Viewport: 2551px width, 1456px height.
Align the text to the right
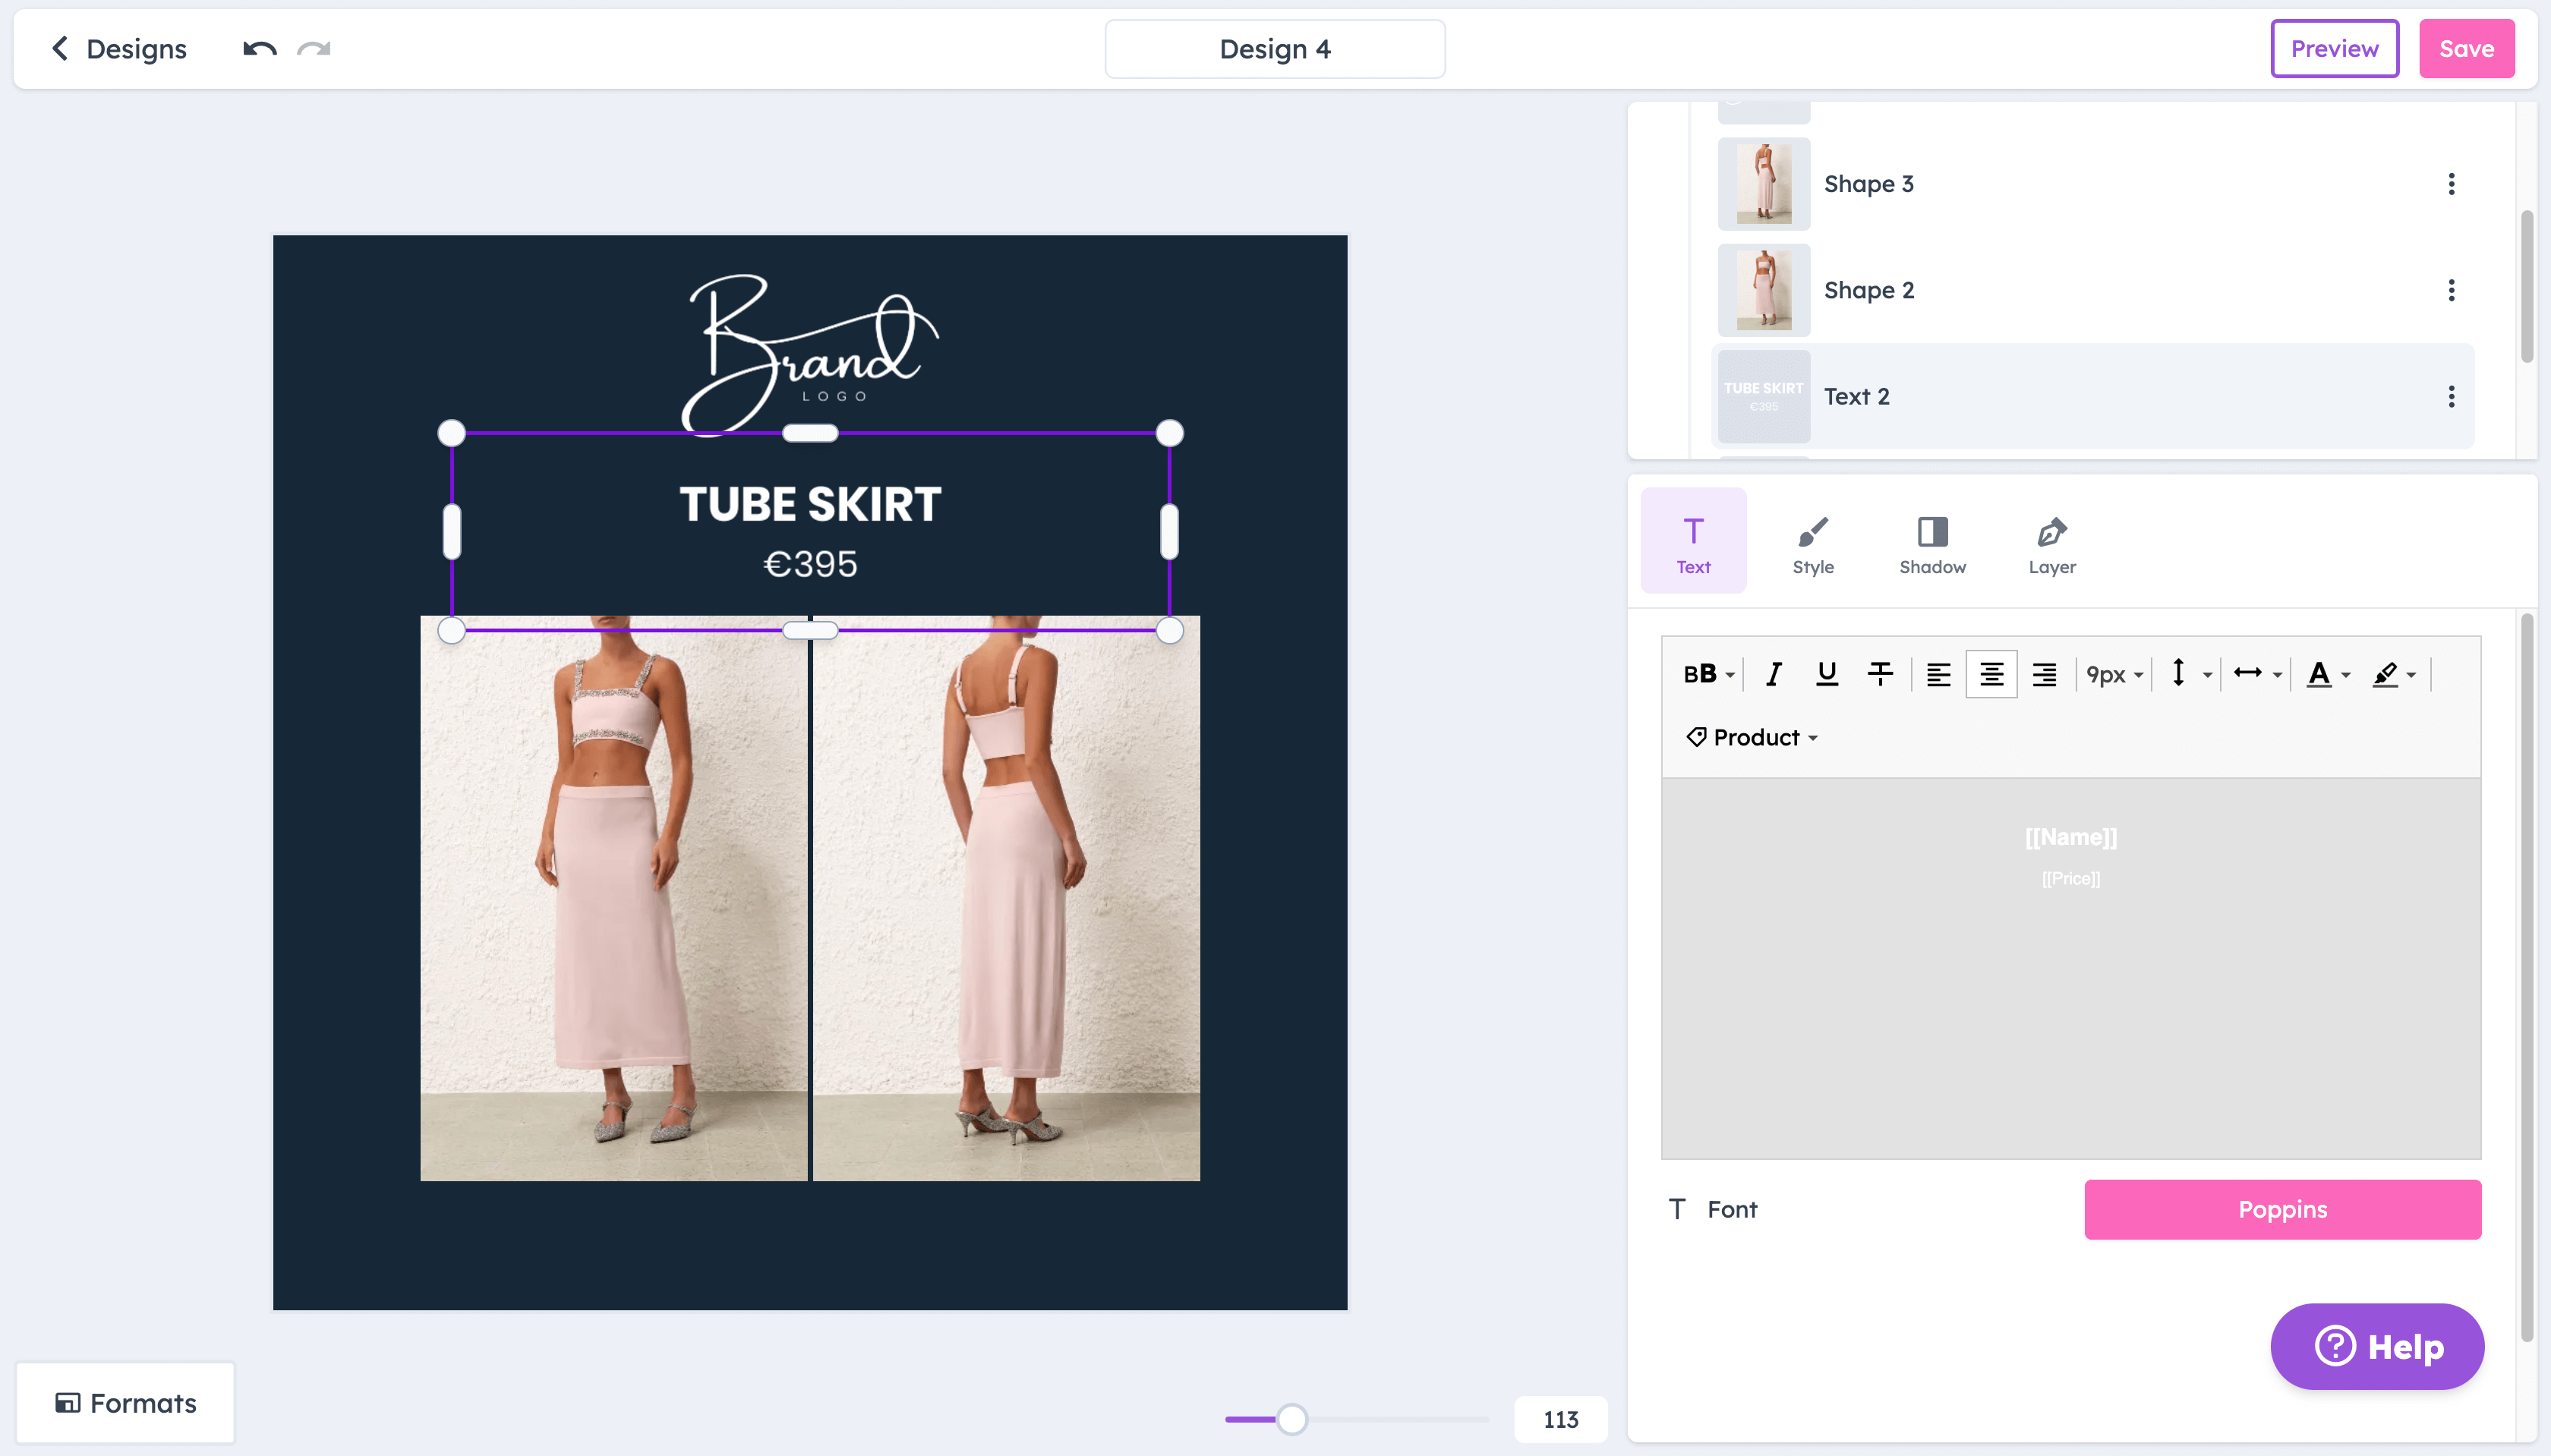point(2044,673)
